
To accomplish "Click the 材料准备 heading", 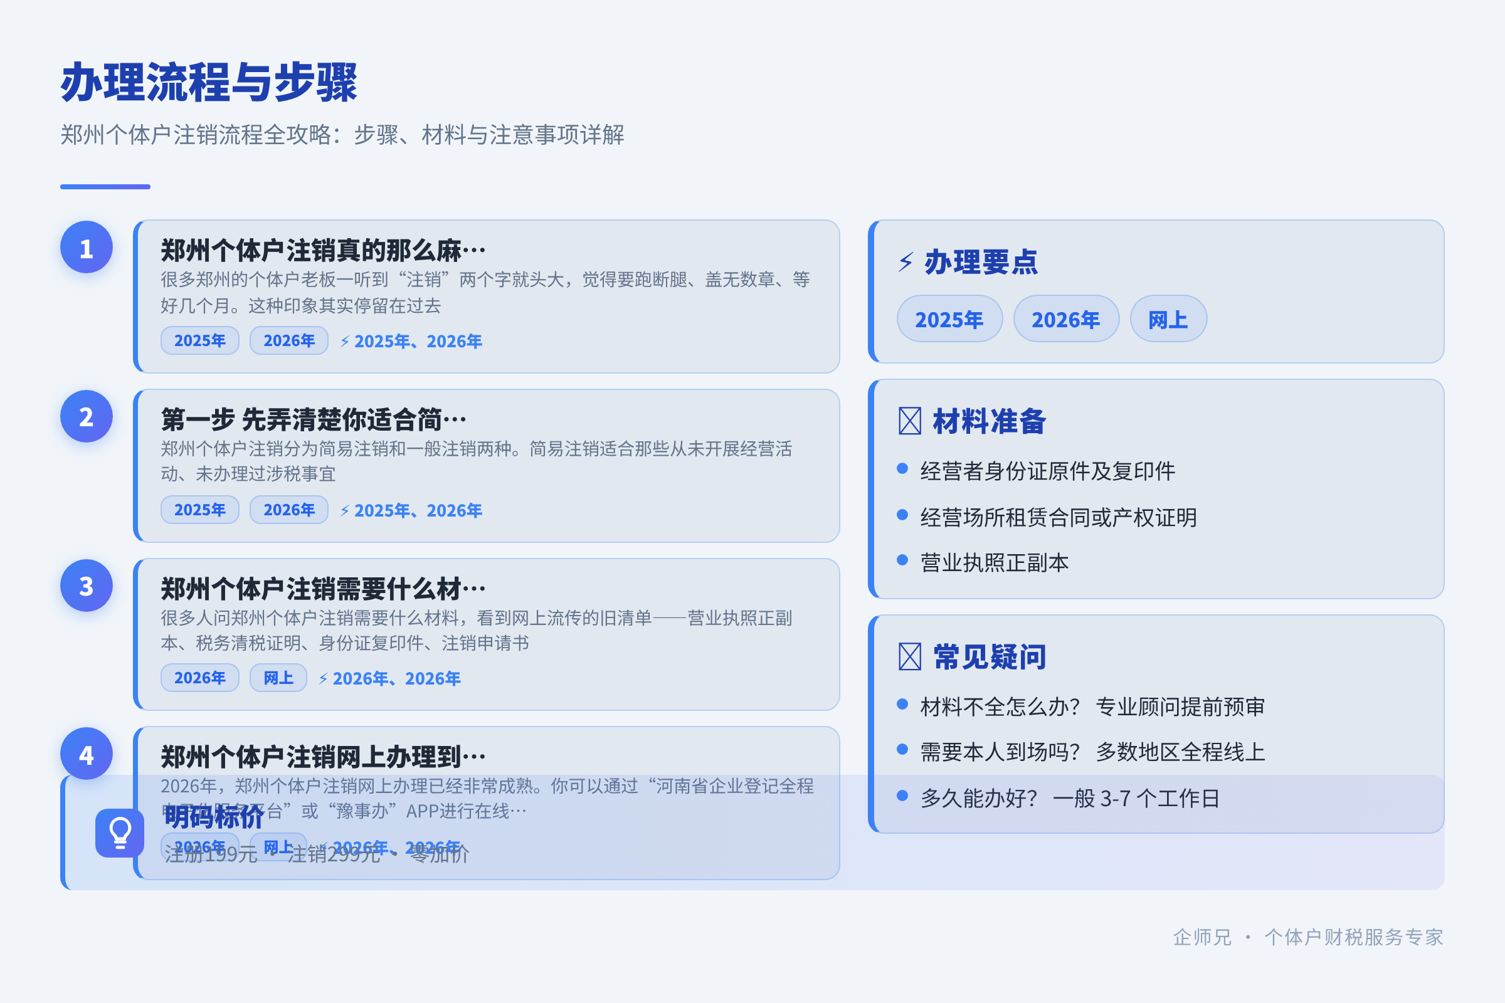I will [990, 421].
